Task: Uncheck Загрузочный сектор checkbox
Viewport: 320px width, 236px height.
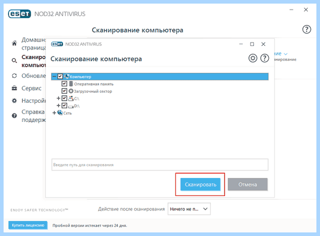Action: click(x=65, y=91)
